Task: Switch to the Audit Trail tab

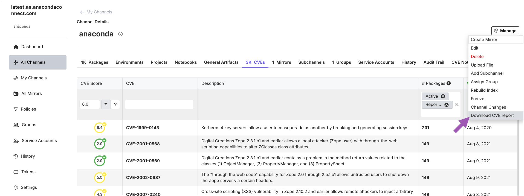Action: click(x=434, y=62)
